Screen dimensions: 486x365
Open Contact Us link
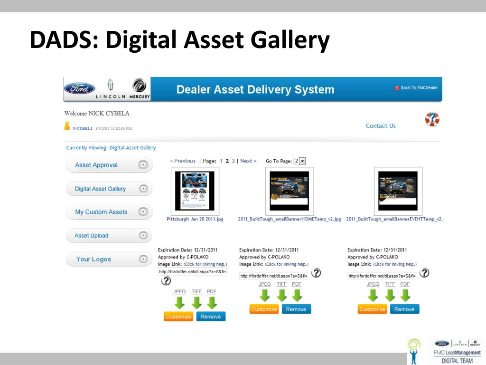coord(381,125)
